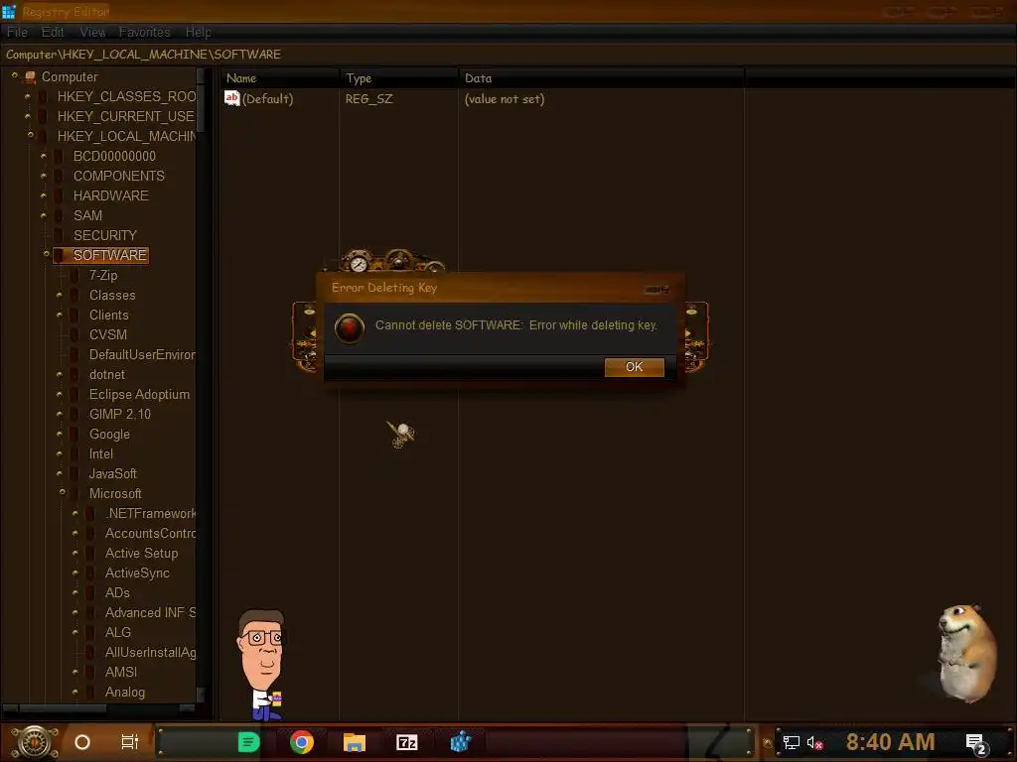Select the 7-Zip key

pos(103,276)
